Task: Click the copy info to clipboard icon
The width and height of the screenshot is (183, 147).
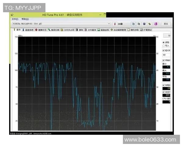Action: tap(133, 24)
